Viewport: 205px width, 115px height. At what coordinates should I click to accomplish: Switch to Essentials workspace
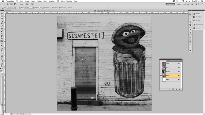pyautogui.click(x=171, y=4)
